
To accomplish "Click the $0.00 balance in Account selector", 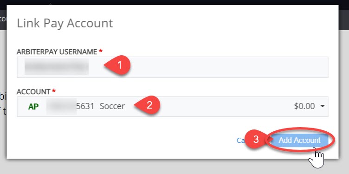I will [x=304, y=106].
